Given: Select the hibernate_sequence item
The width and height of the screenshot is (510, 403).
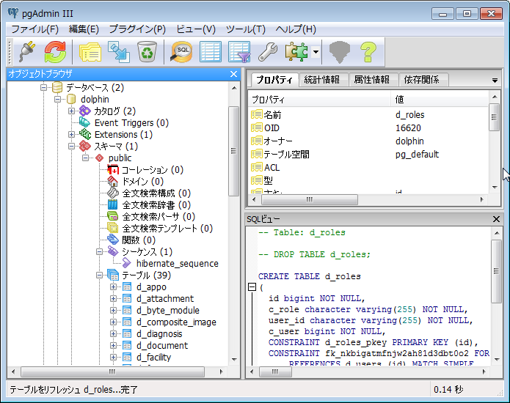Looking at the screenshot, I should [178, 264].
